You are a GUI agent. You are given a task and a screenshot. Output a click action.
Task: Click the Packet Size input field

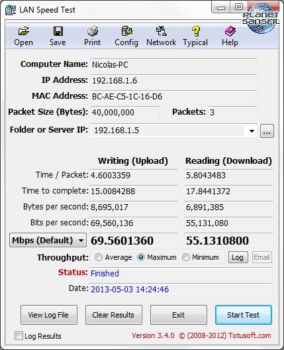124,112
